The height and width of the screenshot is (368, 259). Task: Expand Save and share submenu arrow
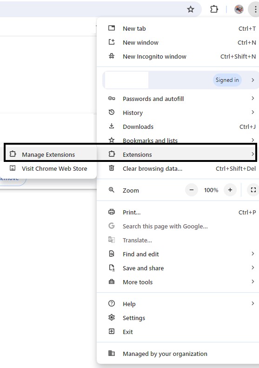(252, 268)
